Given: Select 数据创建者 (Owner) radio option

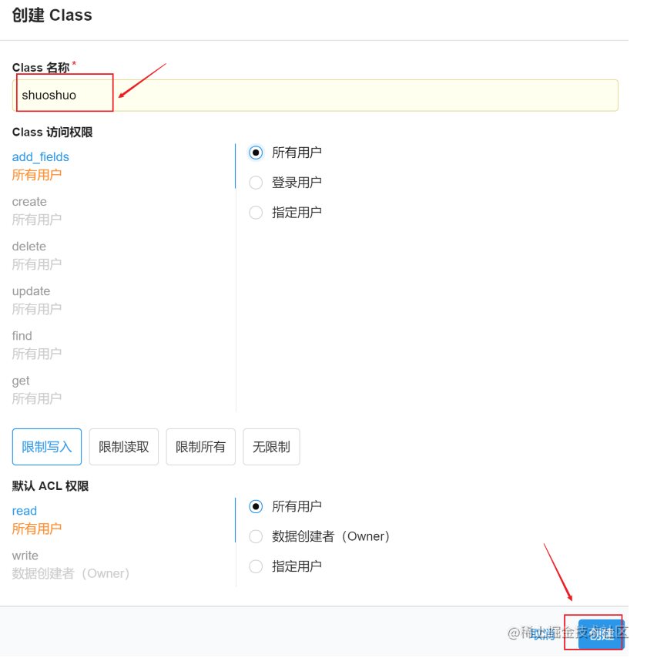Looking at the screenshot, I should (256, 536).
